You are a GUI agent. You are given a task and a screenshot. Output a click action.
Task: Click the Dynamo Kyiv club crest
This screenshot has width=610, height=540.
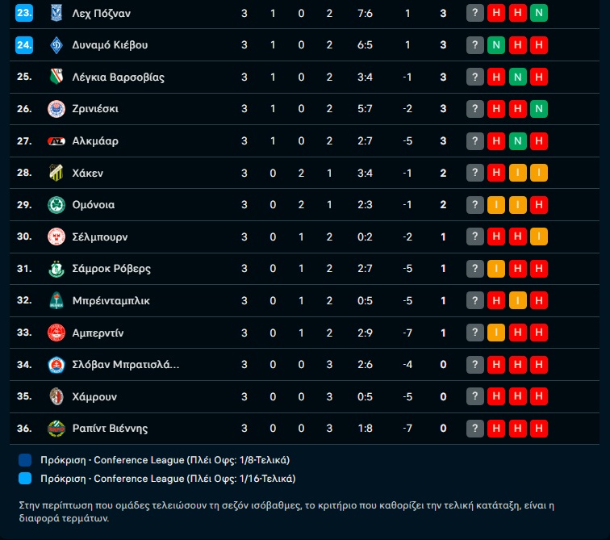[x=56, y=45]
